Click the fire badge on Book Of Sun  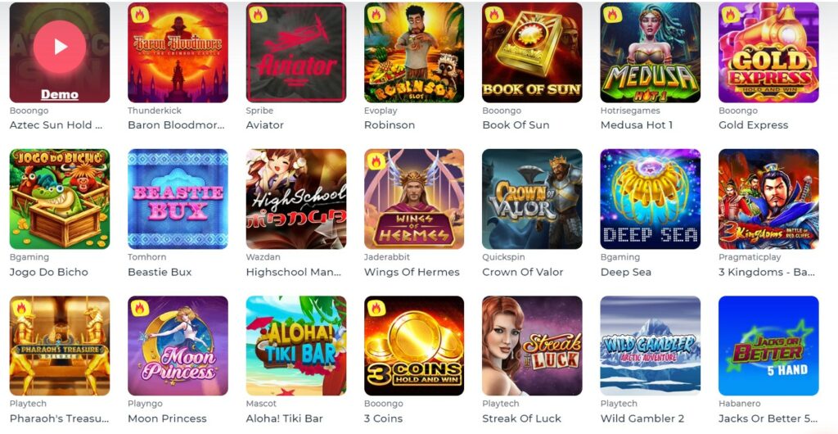(x=494, y=15)
